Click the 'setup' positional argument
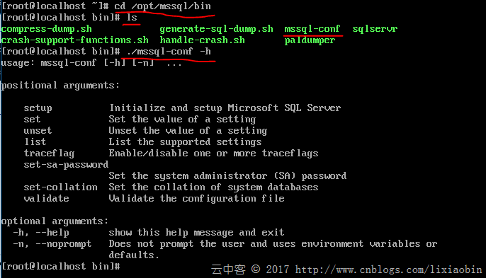 [38, 108]
